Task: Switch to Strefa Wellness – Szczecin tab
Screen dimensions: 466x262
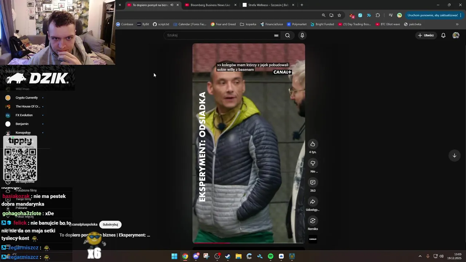Action: [x=268, y=5]
